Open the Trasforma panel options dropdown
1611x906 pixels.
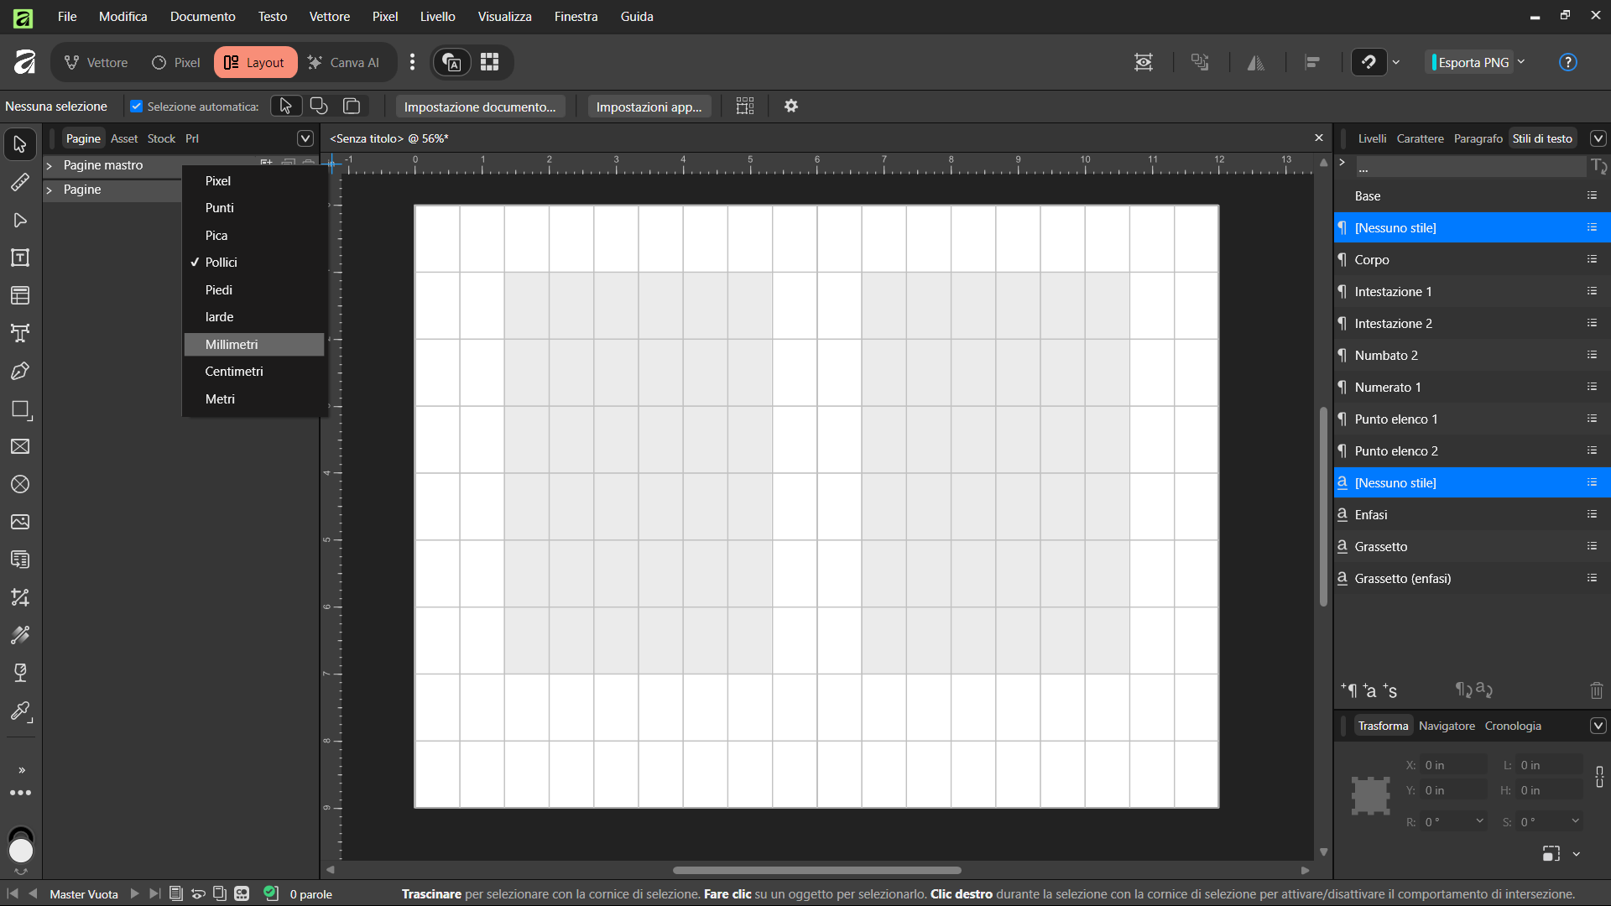pos(1598,726)
